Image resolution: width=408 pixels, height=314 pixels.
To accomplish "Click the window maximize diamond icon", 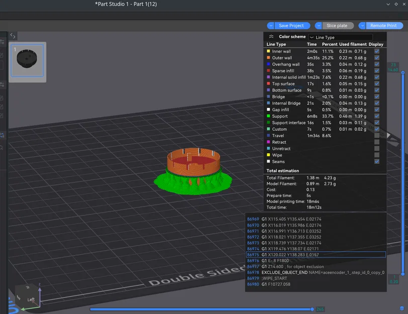I will pyautogui.click(x=396, y=4).
